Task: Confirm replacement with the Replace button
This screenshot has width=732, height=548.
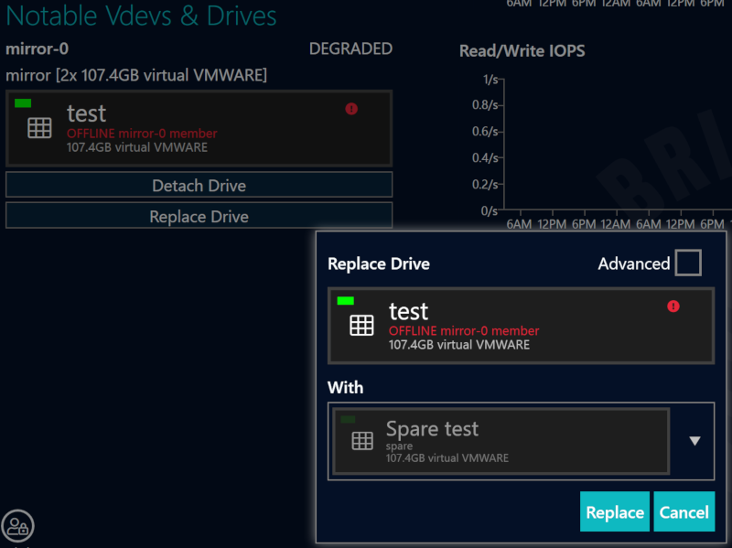Action: (614, 511)
